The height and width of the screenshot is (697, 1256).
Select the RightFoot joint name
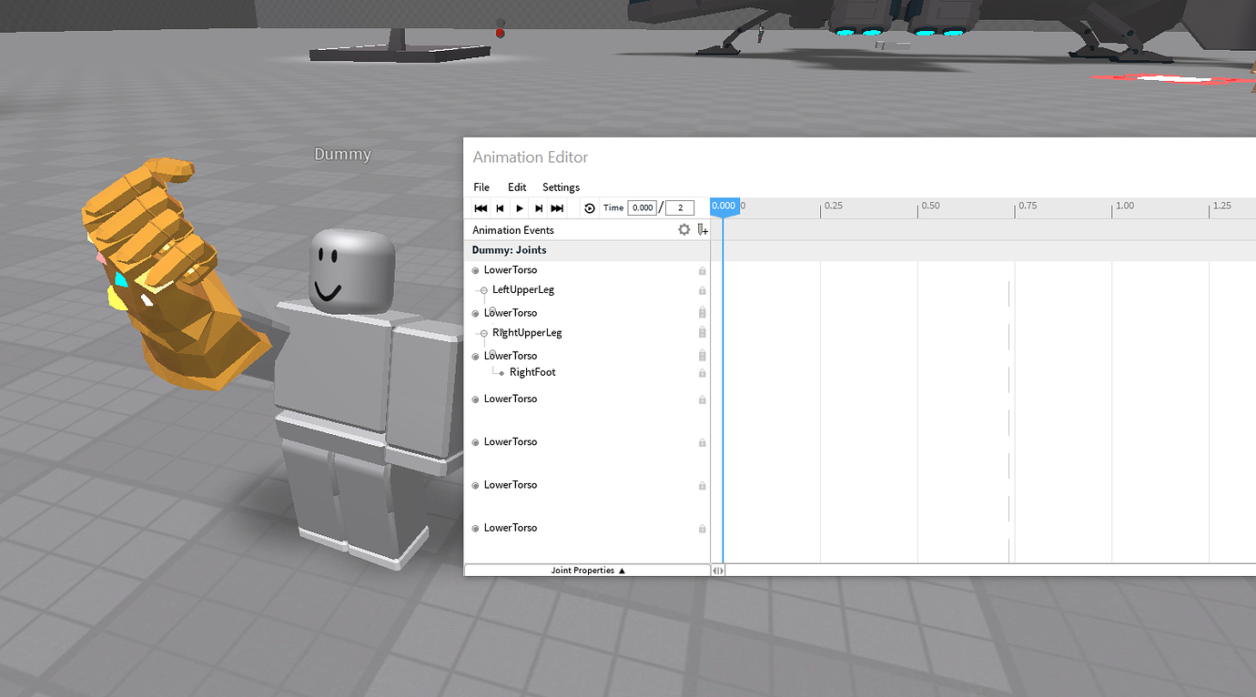532,372
